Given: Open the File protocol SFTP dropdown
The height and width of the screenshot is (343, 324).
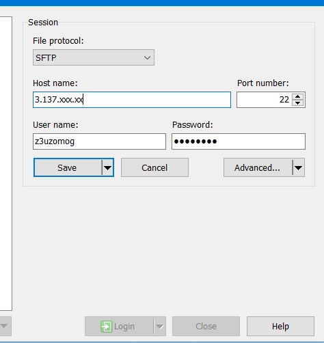Looking at the screenshot, I should pyautogui.click(x=94, y=57).
